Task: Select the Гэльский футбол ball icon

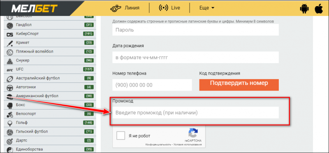Action: coord(10,132)
